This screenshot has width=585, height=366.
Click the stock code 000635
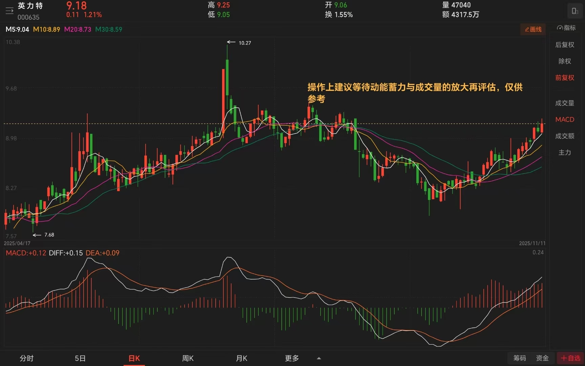point(28,17)
